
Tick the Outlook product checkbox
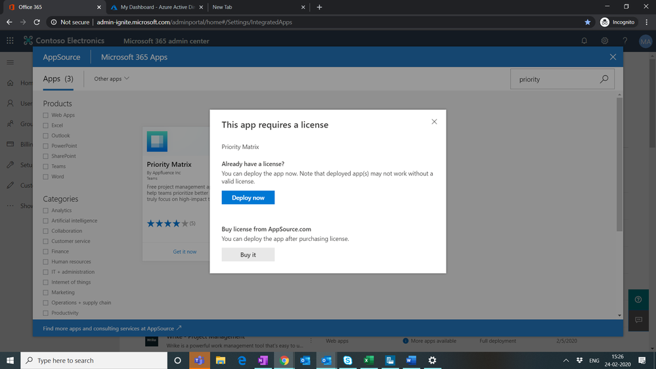(x=45, y=135)
